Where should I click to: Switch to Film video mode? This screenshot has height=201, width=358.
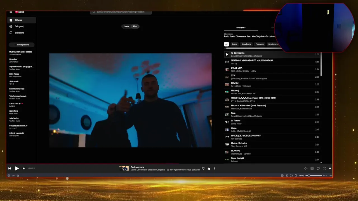pos(135,27)
